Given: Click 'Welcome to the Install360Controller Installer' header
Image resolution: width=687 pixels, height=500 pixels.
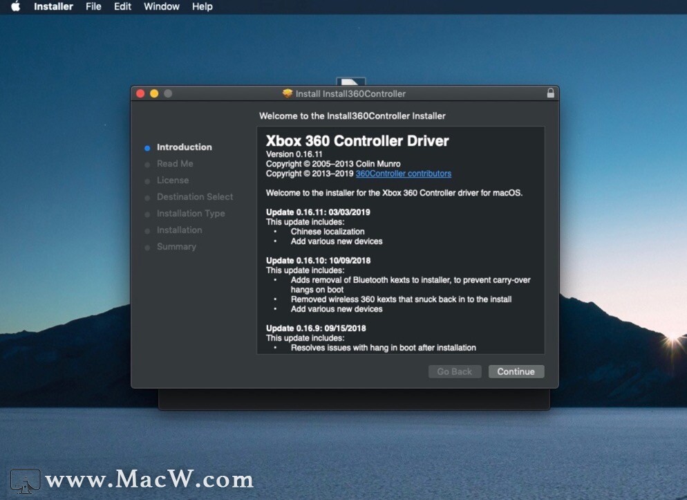Looking at the screenshot, I should pos(352,116).
